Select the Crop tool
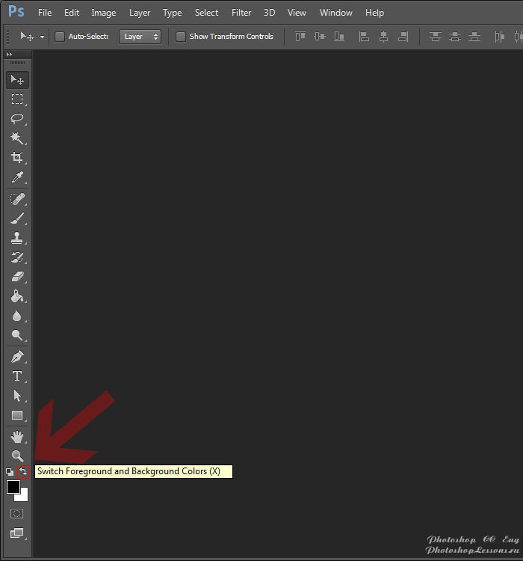 click(x=16, y=158)
